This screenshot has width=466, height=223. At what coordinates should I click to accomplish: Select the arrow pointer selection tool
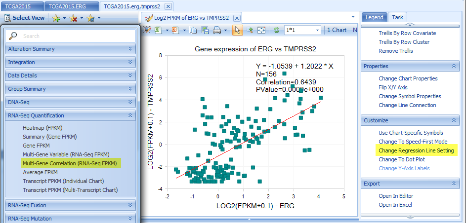click(x=238, y=30)
